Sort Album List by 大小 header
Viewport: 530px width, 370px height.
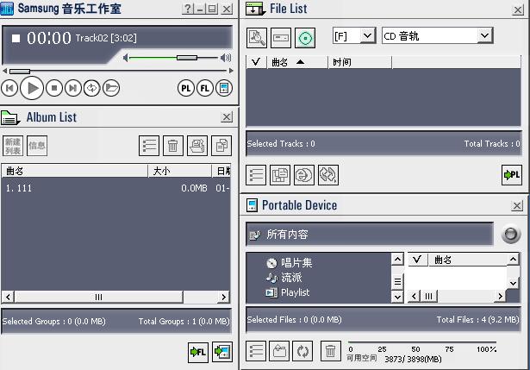tap(180, 171)
